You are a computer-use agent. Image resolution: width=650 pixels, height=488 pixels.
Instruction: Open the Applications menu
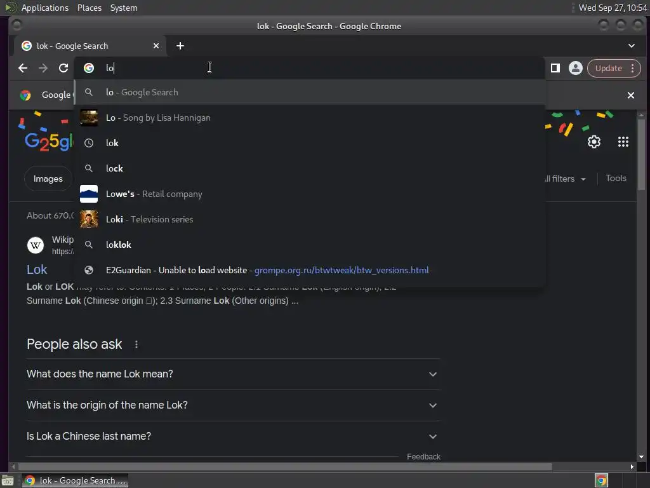click(x=45, y=8)
